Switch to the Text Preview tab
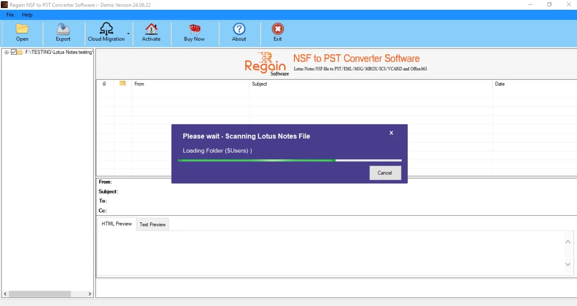The width and height of the screenshot is (577, 306). 152,225
